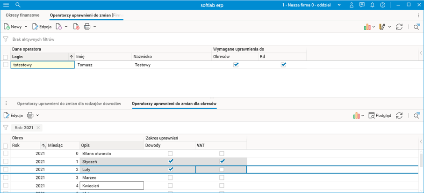The height and width of the screenshot is (193, 424).
Task: Click the printer icon in upper toolbar
Action: pyautogui.click(x=87, y=27)
